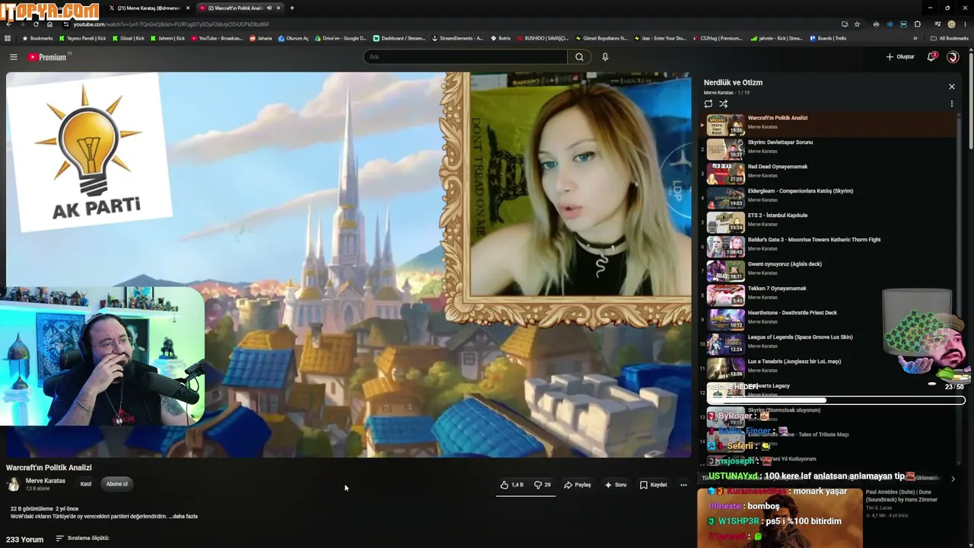
Task: Open the Merve Karatas channel name link
Action: click(46, 481)
